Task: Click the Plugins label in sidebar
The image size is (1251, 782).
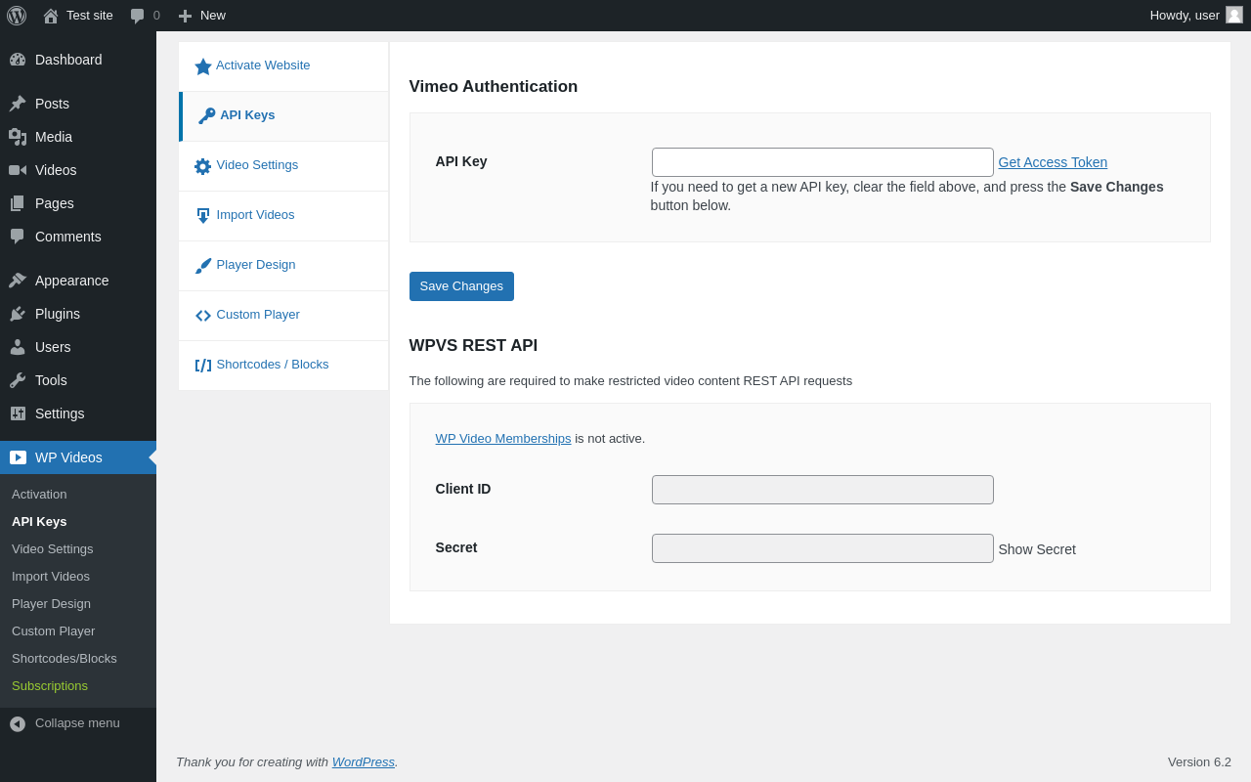Action: [x=58, y=314]
